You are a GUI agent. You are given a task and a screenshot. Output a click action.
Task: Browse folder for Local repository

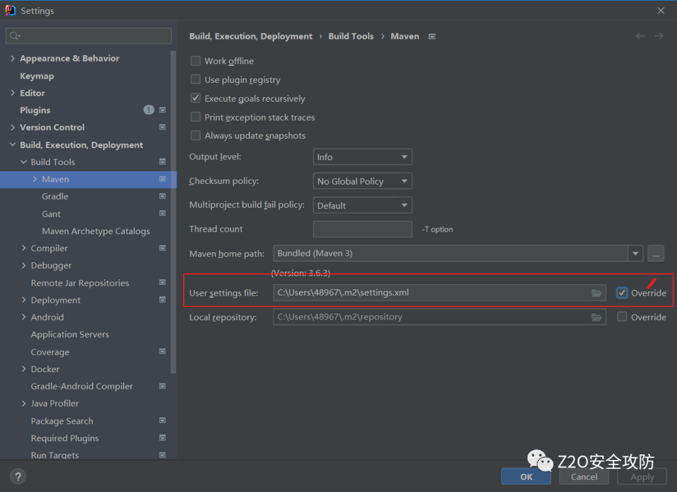pyautogui.click(x=596, y=318)
